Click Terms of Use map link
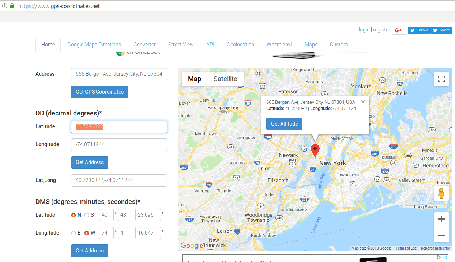The width and height of the screenshot is (455, 262). (x=406, y=248)
